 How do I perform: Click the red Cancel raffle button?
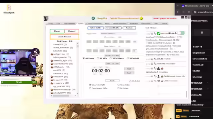pos(72,31)
